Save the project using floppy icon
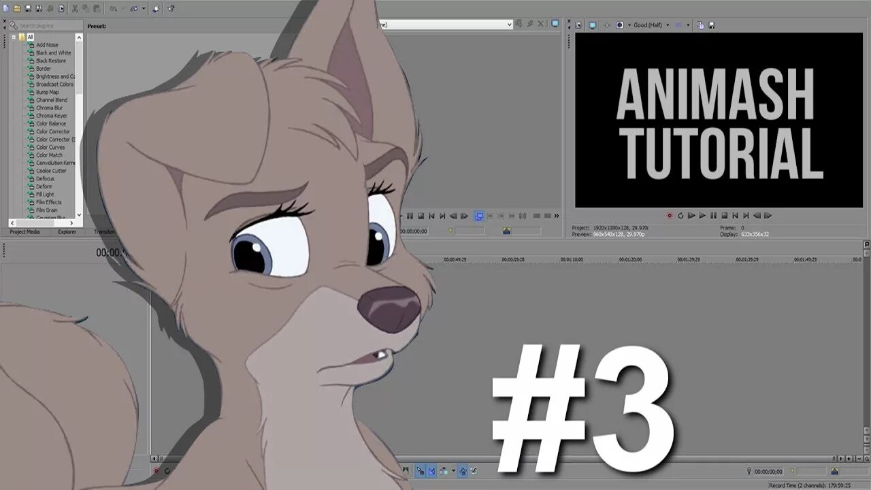This screenshot has height=490, width=871. tap(28, 8)
